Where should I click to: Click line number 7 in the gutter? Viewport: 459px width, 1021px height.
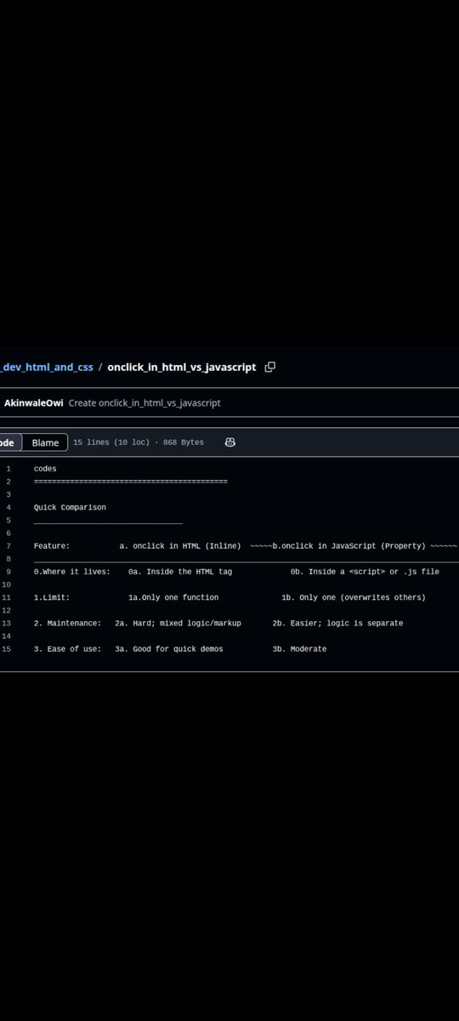pos(8,546)
